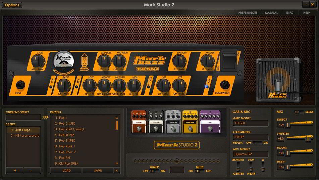Toggle the TUNER off/on switch
Image resolution: width=319 pixels, height=180 pixels.
155,171
